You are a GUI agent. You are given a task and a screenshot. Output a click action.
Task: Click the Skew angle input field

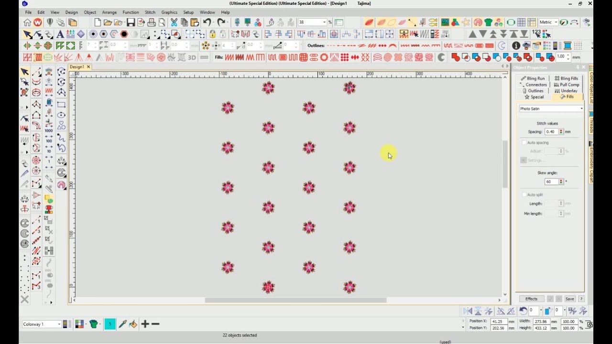tap(551, 182)
